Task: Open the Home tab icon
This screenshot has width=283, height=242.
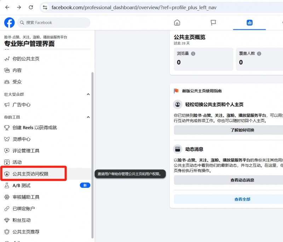Action: 177,23
